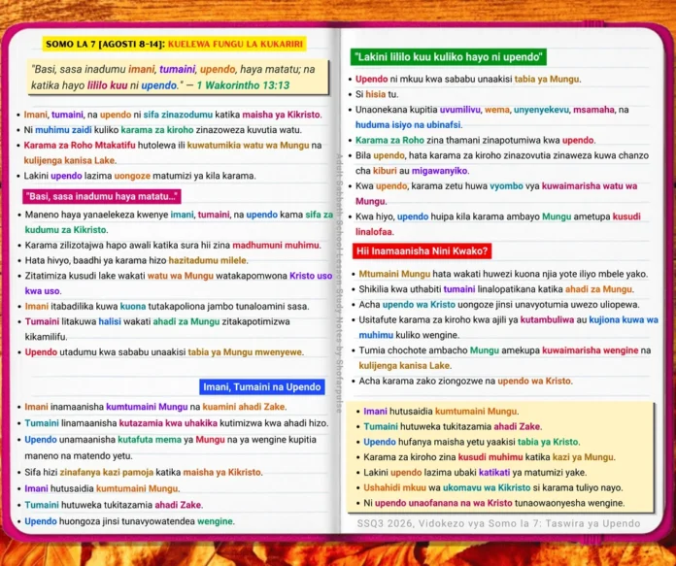Viewport: 676px width, 566px height.
Task: Click line "Ushahidi mkuu wa ukomavu wa Kikristo"
Action: [493, 488]
